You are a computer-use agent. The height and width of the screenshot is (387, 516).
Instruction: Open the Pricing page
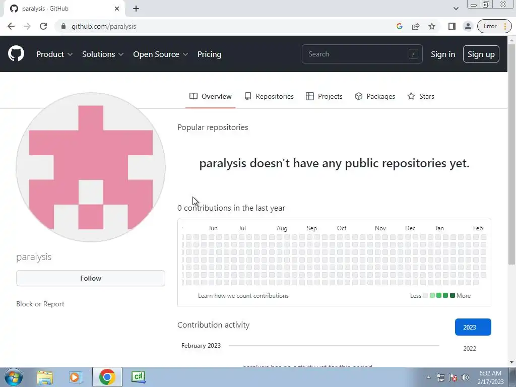point(209,54)
